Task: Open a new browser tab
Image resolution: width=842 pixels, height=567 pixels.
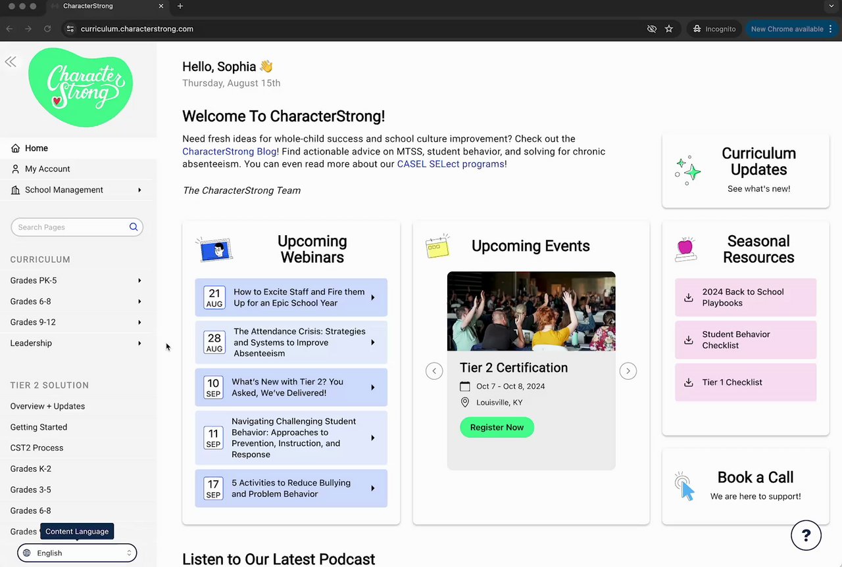Action: (x=180, y=6)
